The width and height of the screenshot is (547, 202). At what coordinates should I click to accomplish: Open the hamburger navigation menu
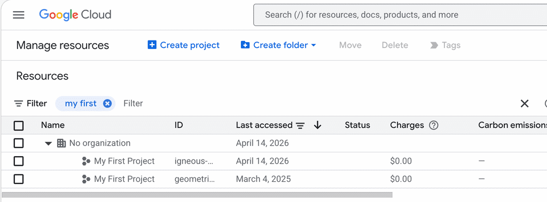pyautogui.click(x=19, y=14)
